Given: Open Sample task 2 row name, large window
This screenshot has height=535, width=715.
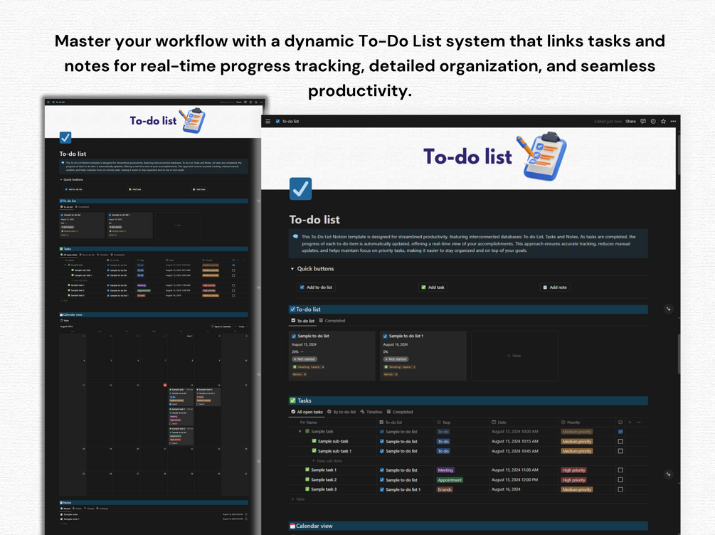Looking at the screenshot, I should (324, 480).
